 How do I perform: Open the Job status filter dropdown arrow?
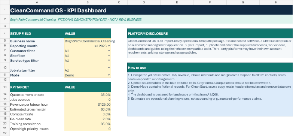click(x=109, y=67)
